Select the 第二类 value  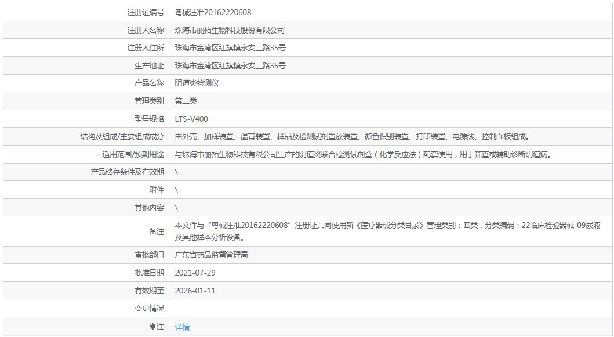coord(186,101)
